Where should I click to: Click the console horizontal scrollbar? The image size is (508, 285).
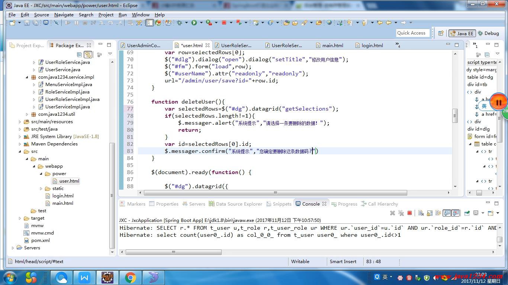pos(174,252)
